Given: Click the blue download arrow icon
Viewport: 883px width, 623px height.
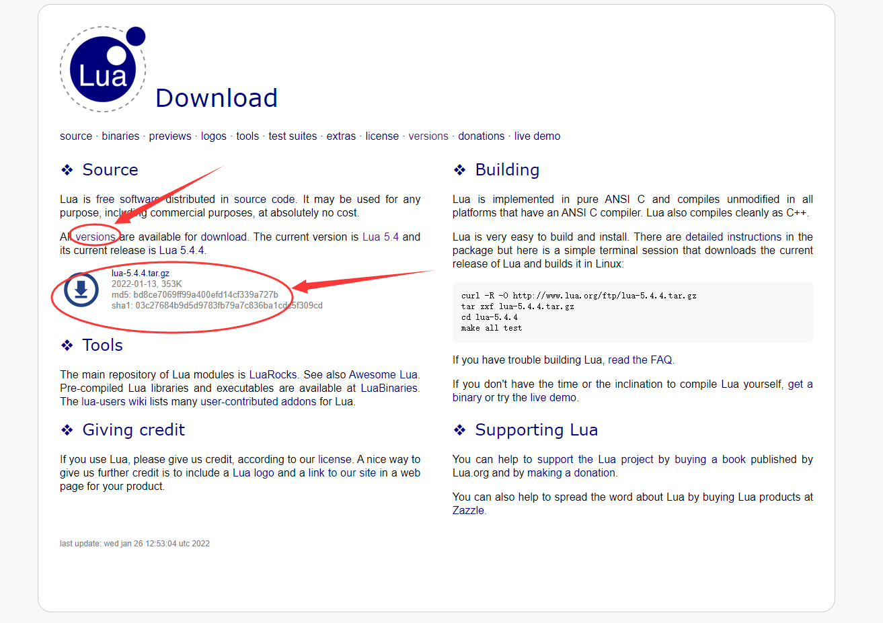Looking at the screenshot, I should [x=81, y=290].
